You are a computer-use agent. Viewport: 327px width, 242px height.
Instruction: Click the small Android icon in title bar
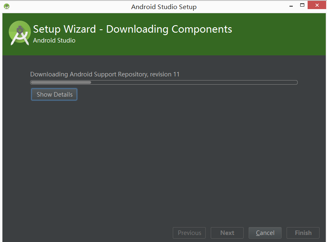7,6
